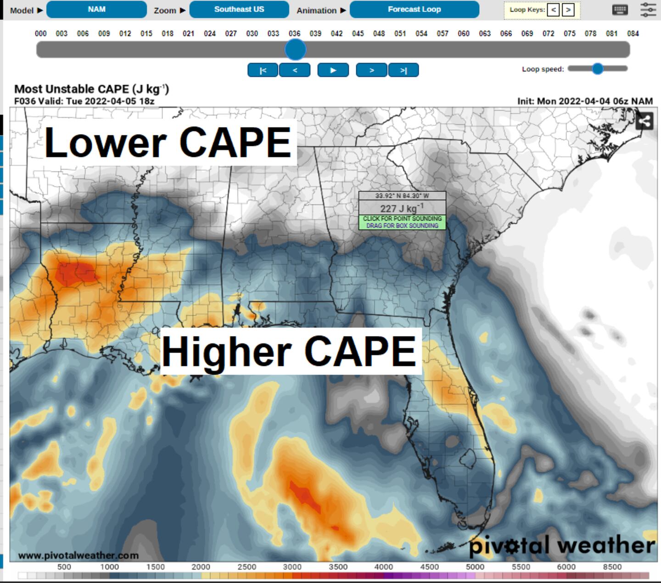The height and width of the screenshot is (583, 661).
Task: Select forecast hour 048 on timeline
Action: tap(379, 34)
